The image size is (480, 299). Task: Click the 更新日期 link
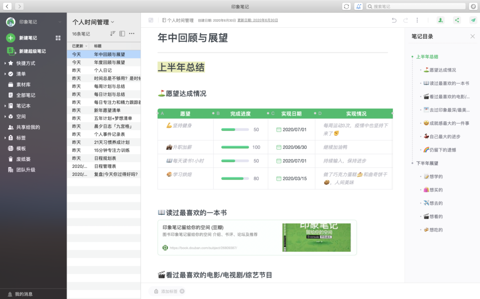(257, 20)
